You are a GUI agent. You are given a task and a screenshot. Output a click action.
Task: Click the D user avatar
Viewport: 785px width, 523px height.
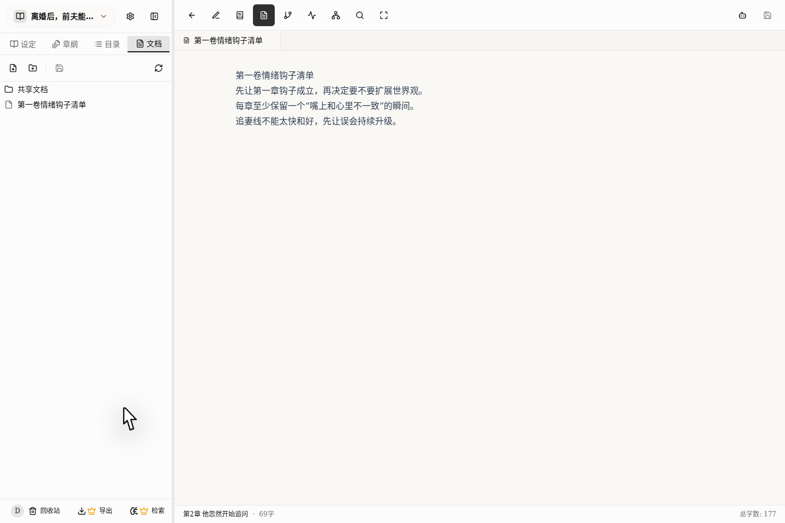click(17, 510)
